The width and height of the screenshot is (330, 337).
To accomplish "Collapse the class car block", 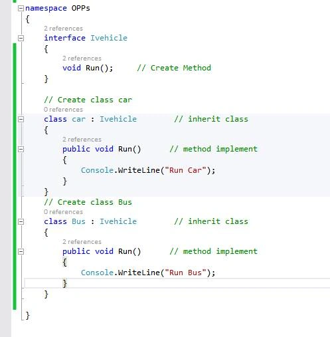I will click(x=21, y=119).
